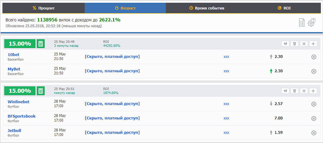
Task: Click the trash icon on the second surebet
Action: [x=295, y=91]
